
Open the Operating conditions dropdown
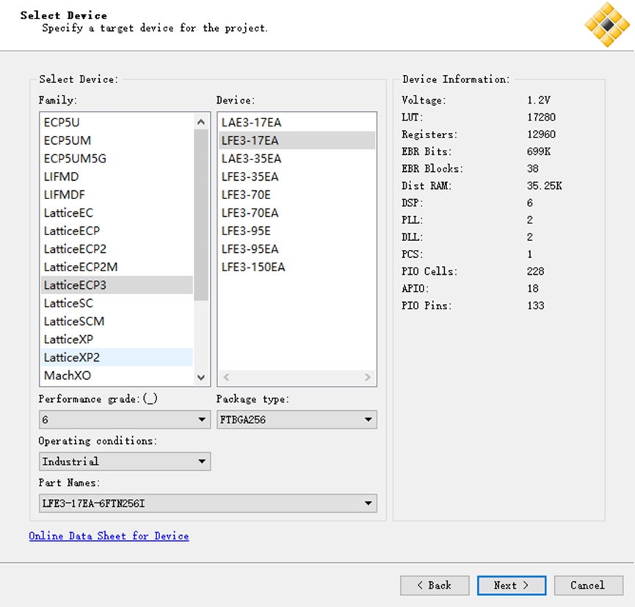(125, 461)
